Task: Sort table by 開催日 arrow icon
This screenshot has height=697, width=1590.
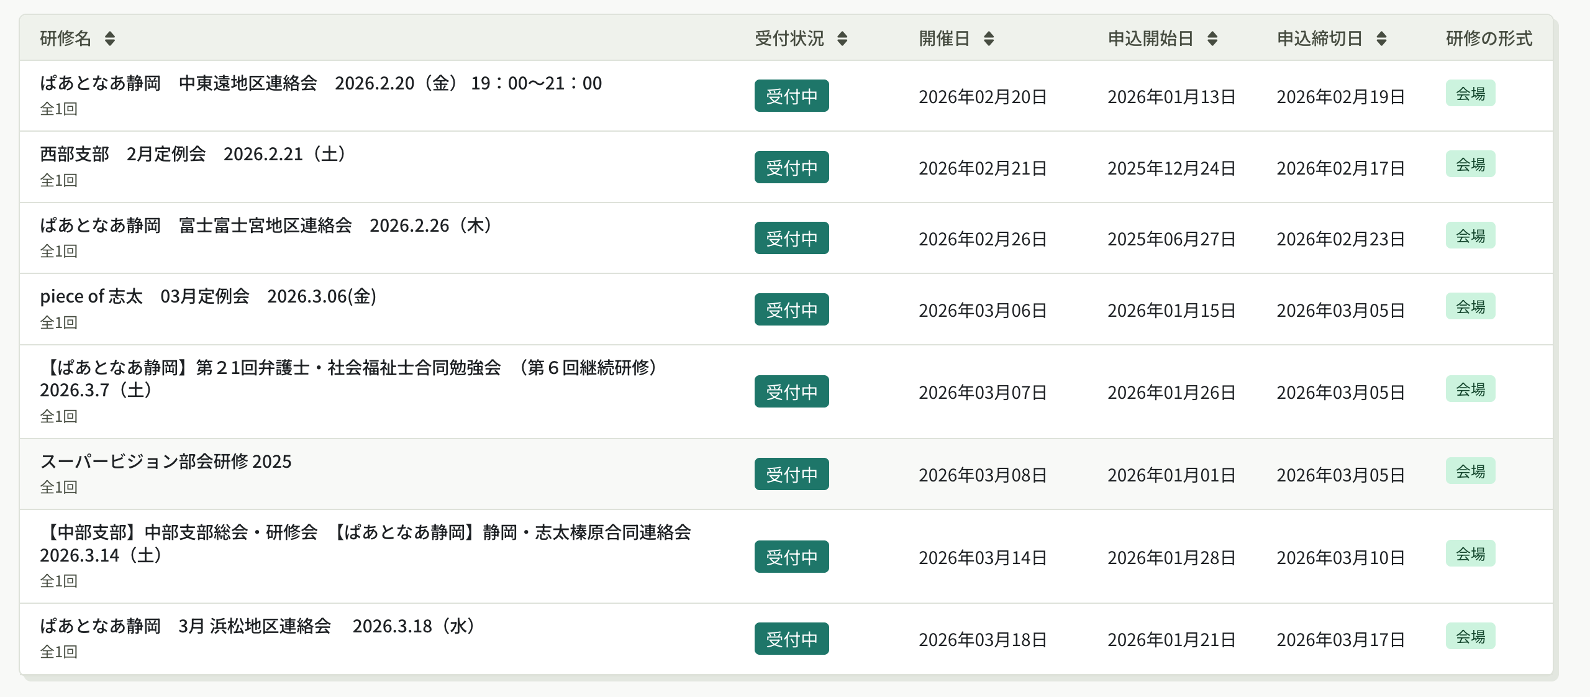Action: (x=989, y=39)
